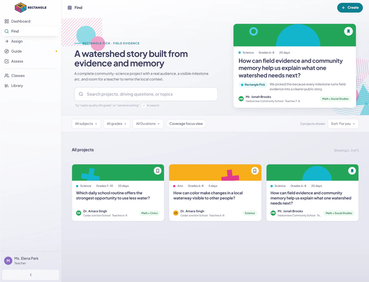Click the Create button
Image resolution: width=369 pixels, height=282 pixels.
point(350,8)
